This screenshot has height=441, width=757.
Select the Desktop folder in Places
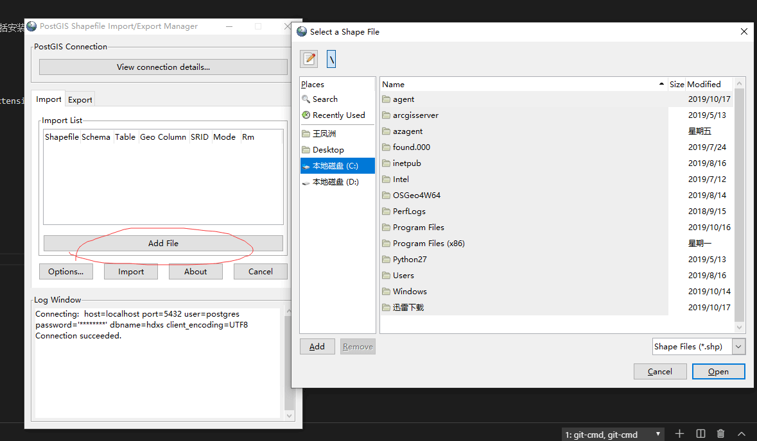coord(328,150)
